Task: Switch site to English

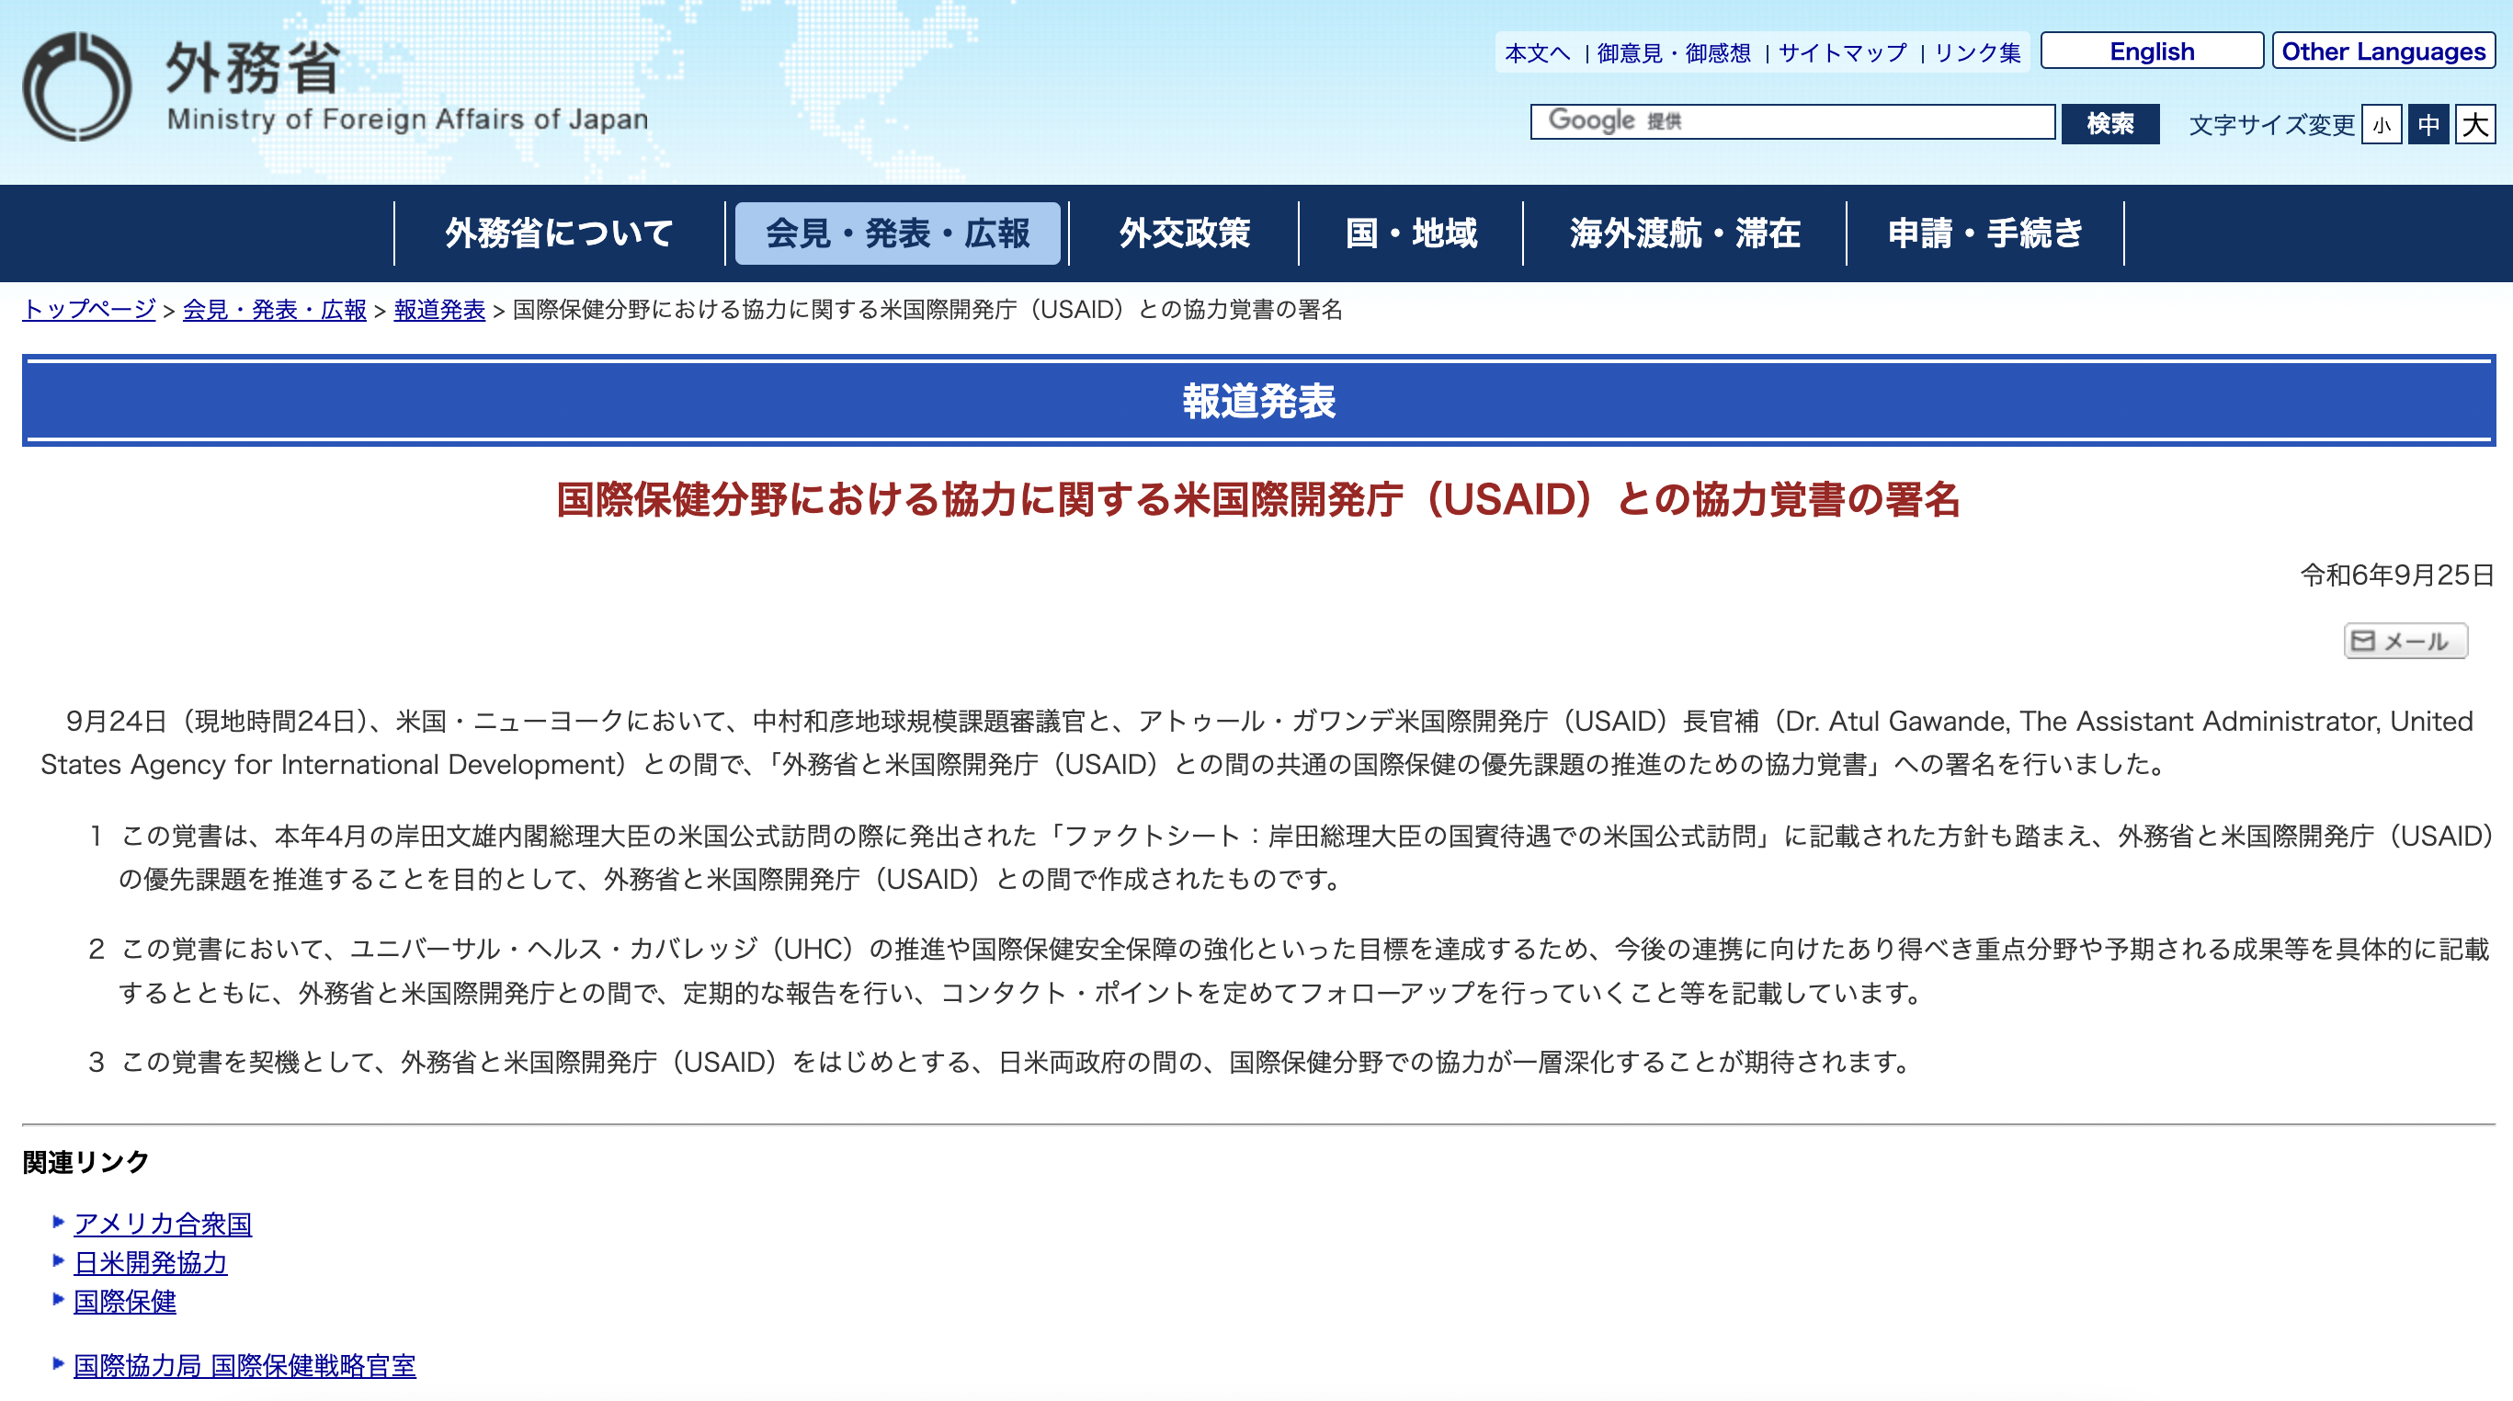Action: click(2152, 51)
